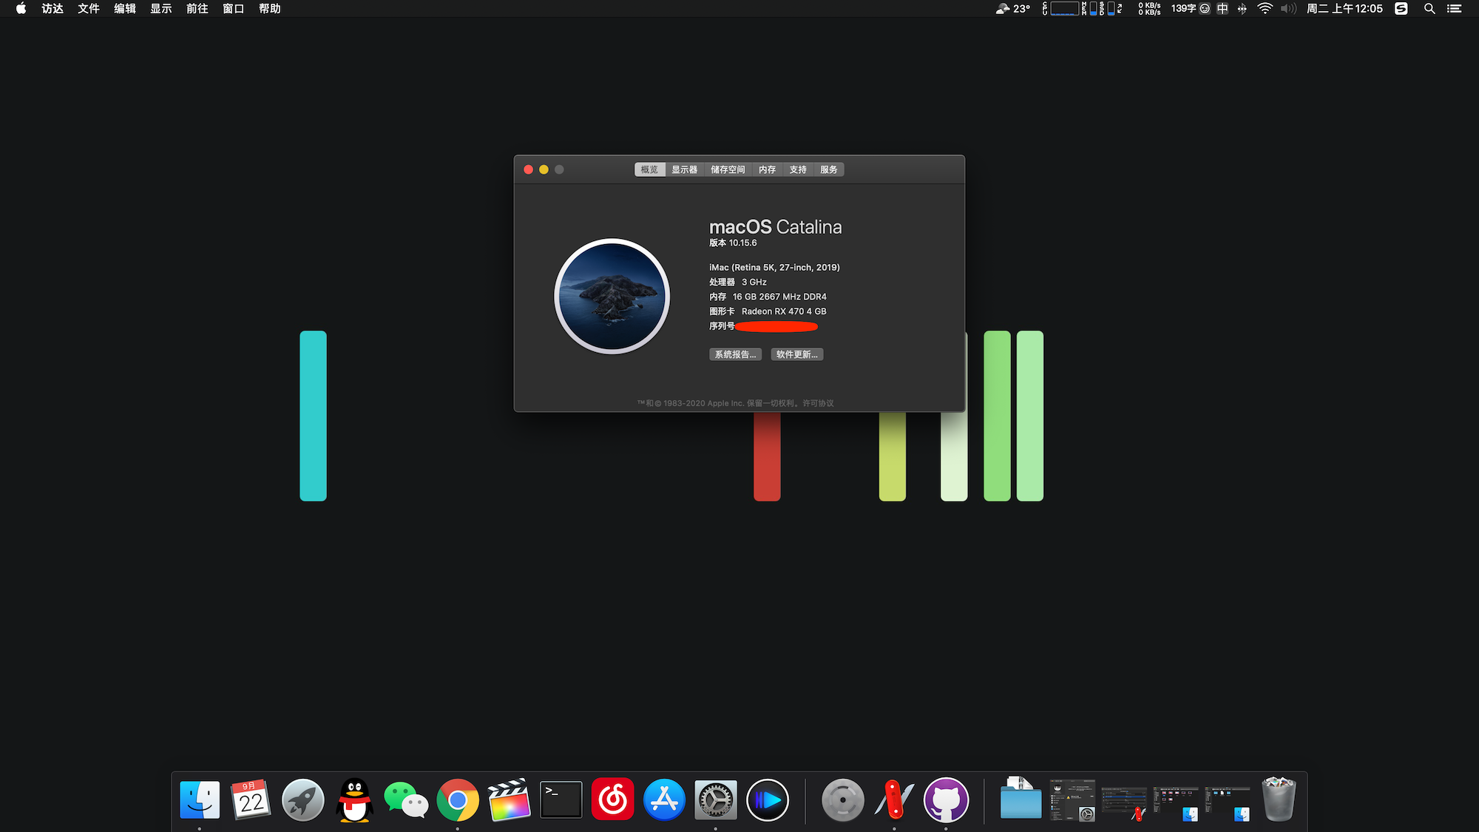Open Finder from the Dock
Image resolution: width=1479 pixels, height=832 pixels.
click(x=200, y=800)
